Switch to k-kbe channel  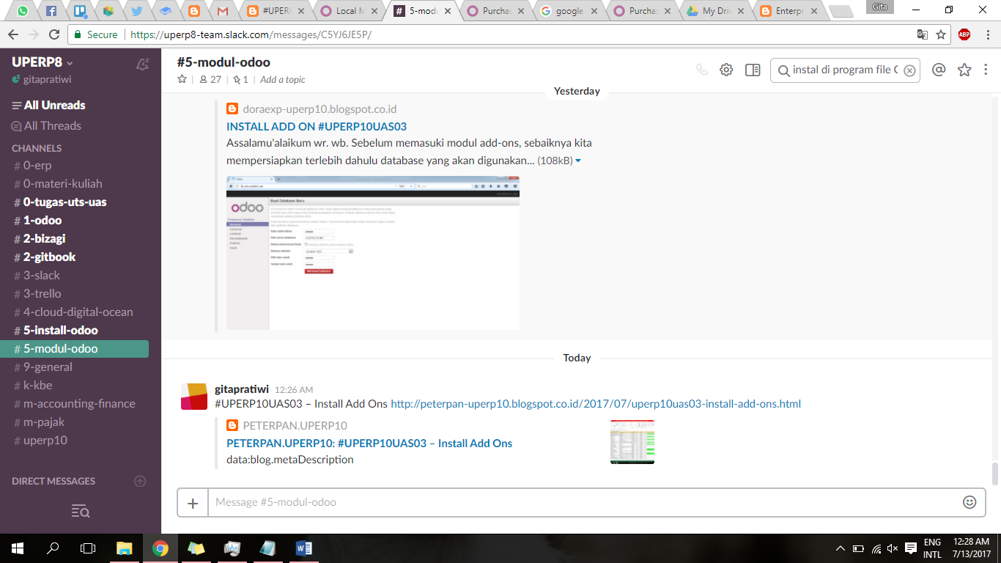(x=33, y=386)
